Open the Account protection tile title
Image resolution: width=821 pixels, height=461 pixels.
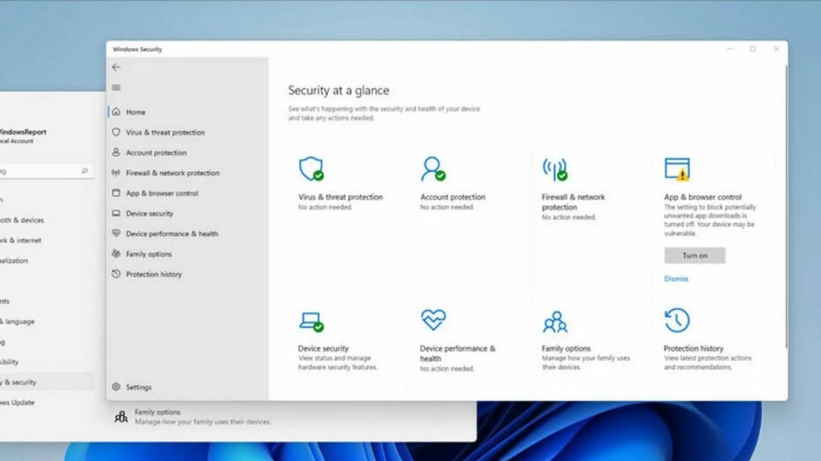(453, 197)
